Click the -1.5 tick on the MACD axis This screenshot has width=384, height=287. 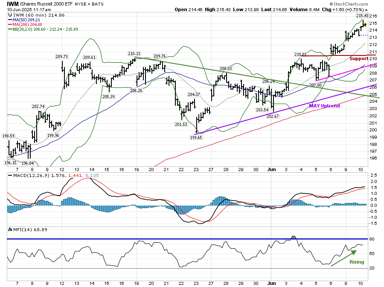pyautogui.click(x=373, y=223)
